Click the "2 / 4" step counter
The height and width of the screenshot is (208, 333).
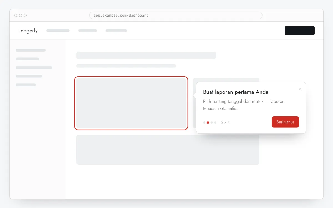pyautogui.click(x=225, y=122)
